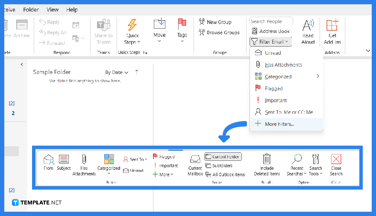This screenshot has width=376, height=216.
Task: Click Important in search Refine group
Action: 165,166
